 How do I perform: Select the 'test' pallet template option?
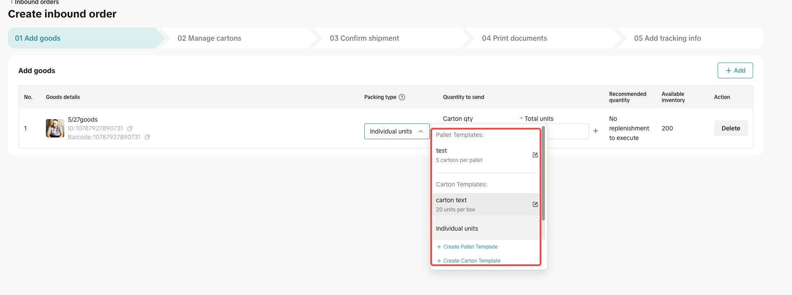click(x=477, y=155)
